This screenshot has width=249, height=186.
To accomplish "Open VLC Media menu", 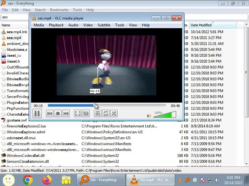I will pyautogui.click(x=39, y=25).
